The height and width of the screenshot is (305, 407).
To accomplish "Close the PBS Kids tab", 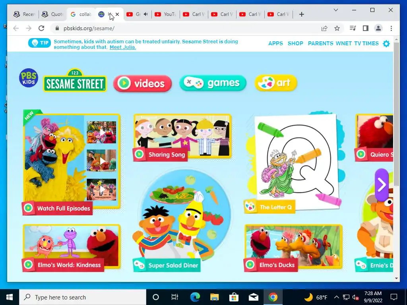I will [x=117, y=14].
